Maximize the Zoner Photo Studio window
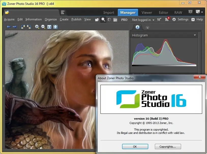This screenshot has width=207, height=154. coord(190,3)
